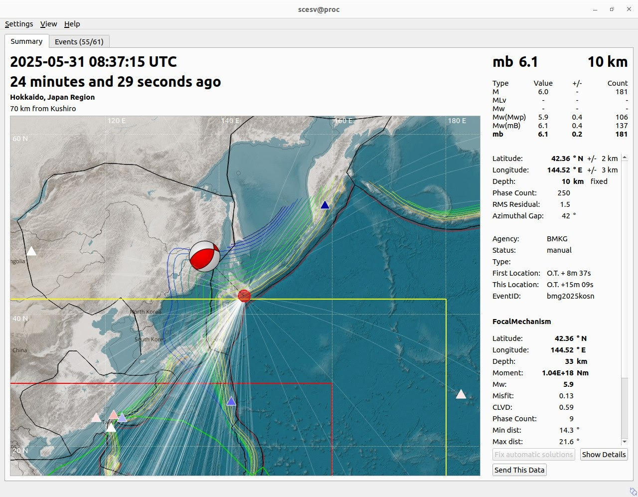Select the white station triangle in Mongolia
Screen dimensions: 638x497
[x=31, y=251]
